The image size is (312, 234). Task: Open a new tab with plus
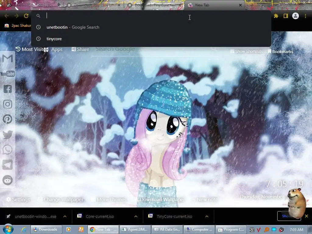252,5
